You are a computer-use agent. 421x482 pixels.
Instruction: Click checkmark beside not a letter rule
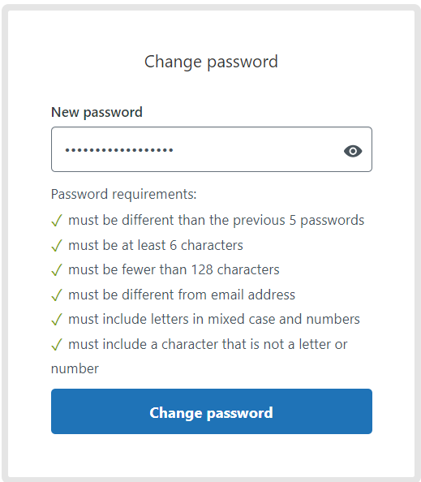[57, 344]
